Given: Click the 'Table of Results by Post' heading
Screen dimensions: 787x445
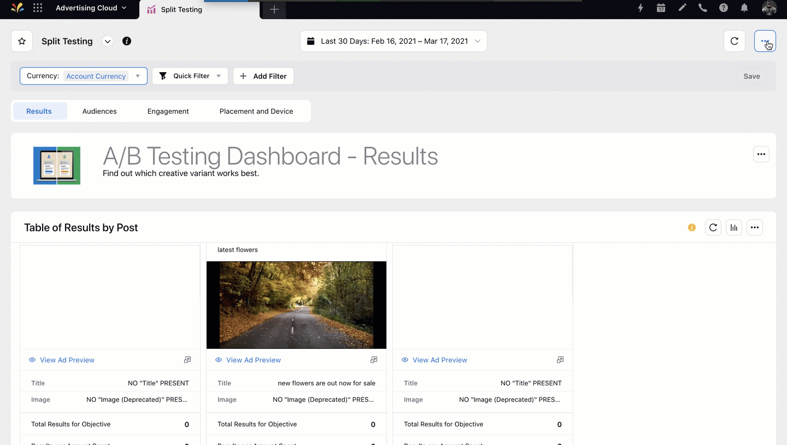Looking at the screenshot, I should pos(81,227).
